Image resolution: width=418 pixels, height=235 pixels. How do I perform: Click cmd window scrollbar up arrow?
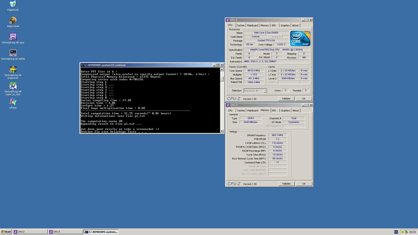(222, 70)
